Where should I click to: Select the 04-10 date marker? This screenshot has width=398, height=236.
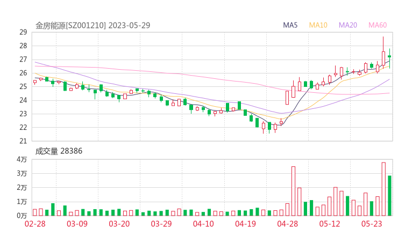coord(203,223)
